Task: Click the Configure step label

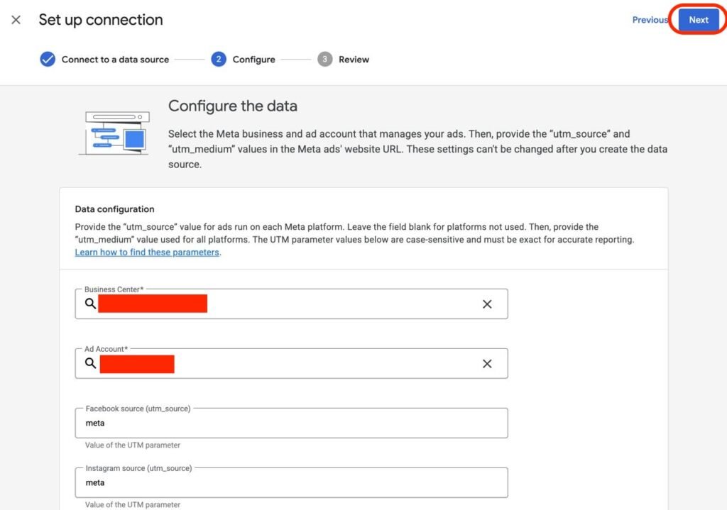Action: tap(253, 60)
